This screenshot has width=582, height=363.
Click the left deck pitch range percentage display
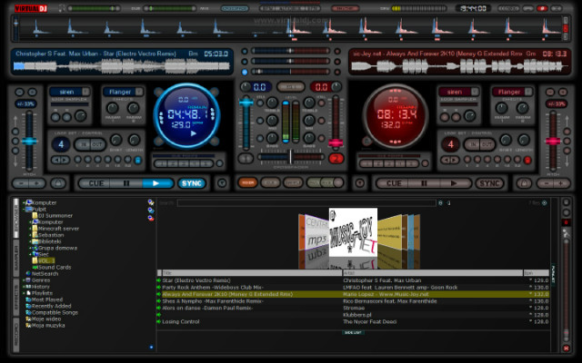point(25,104)
